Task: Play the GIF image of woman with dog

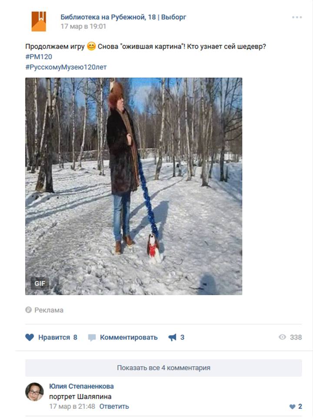Action: click(x=133, y=186)
